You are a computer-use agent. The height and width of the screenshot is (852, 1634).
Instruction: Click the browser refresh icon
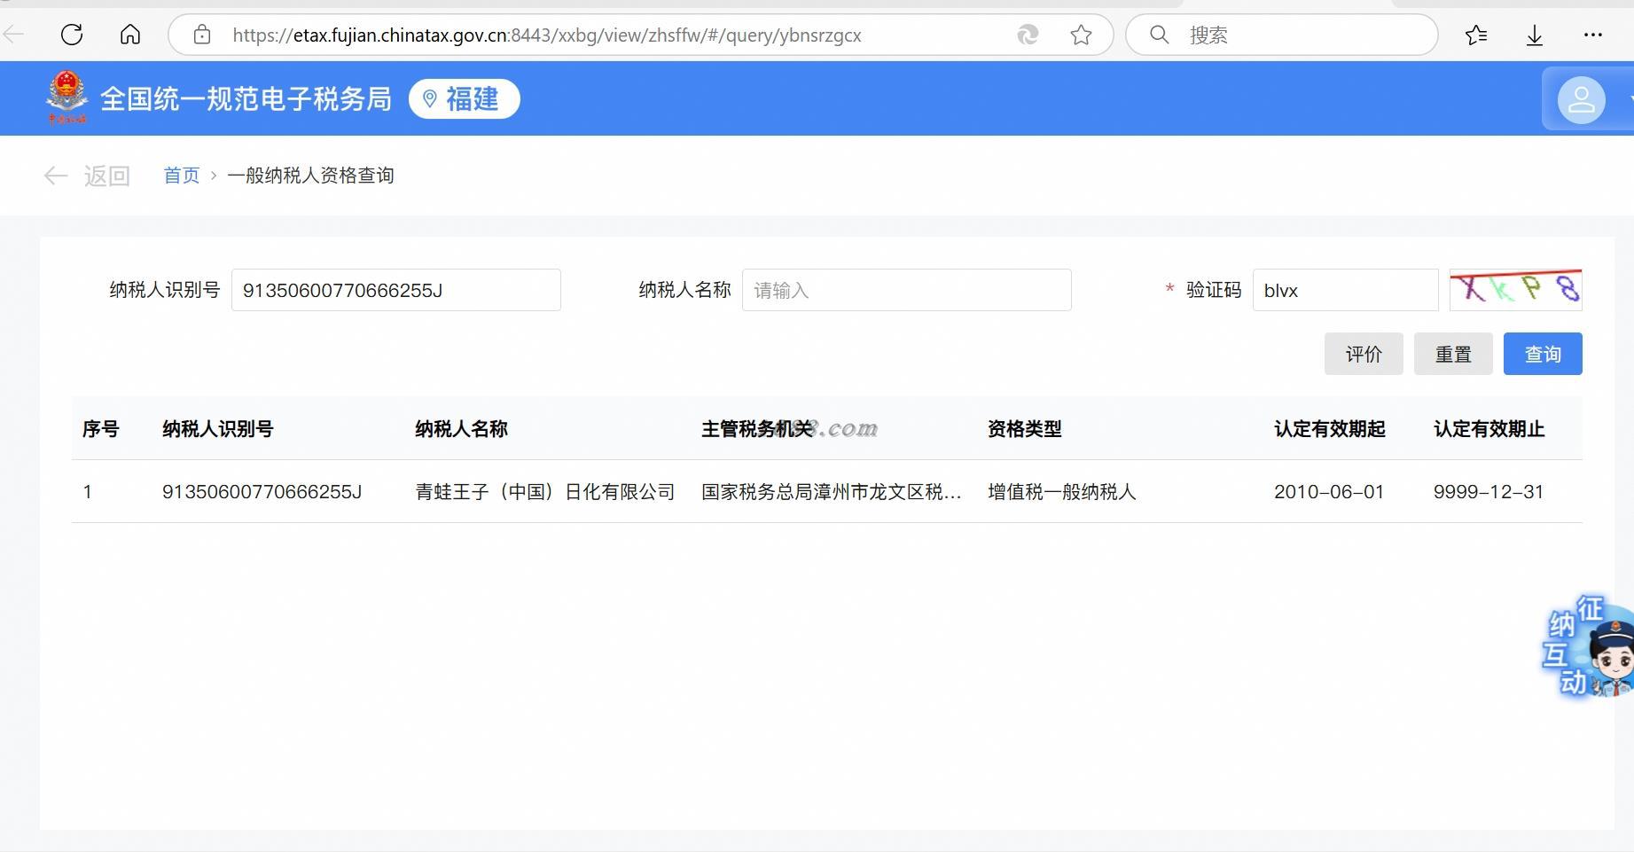(x=72, y=35)
